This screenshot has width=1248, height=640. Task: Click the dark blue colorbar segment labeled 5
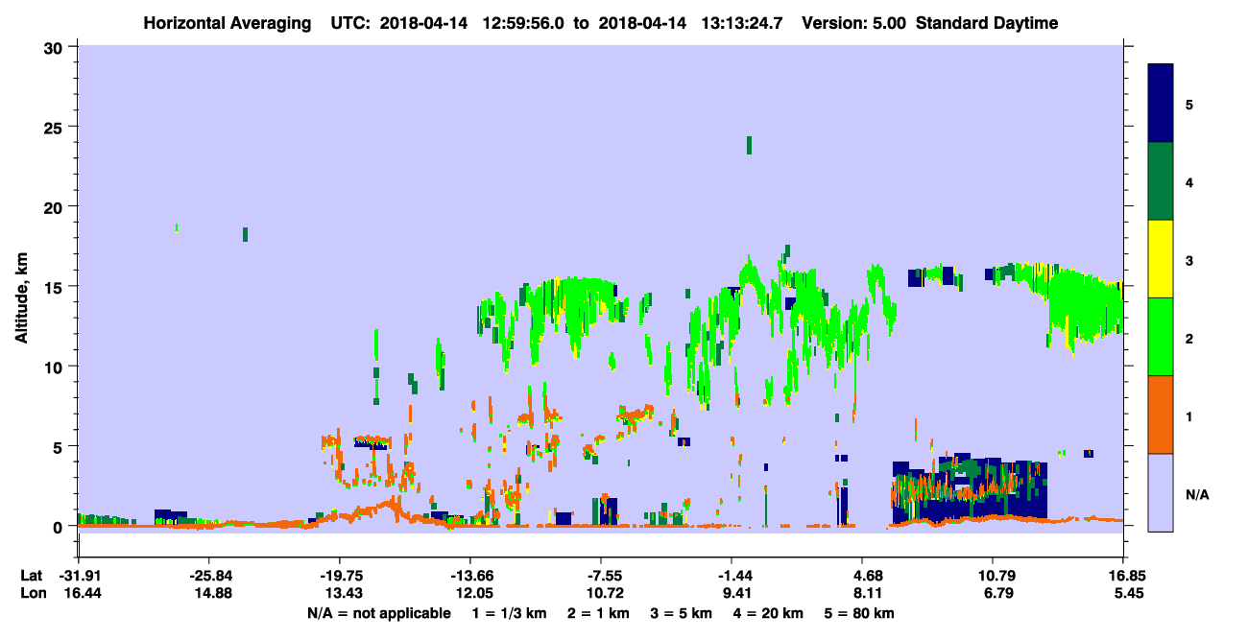point(1161,104)
